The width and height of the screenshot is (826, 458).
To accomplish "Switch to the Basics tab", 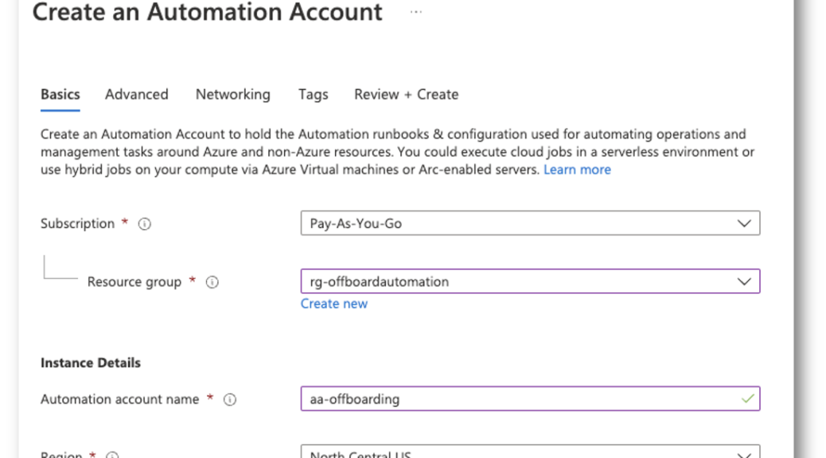I will click(60, 95).
